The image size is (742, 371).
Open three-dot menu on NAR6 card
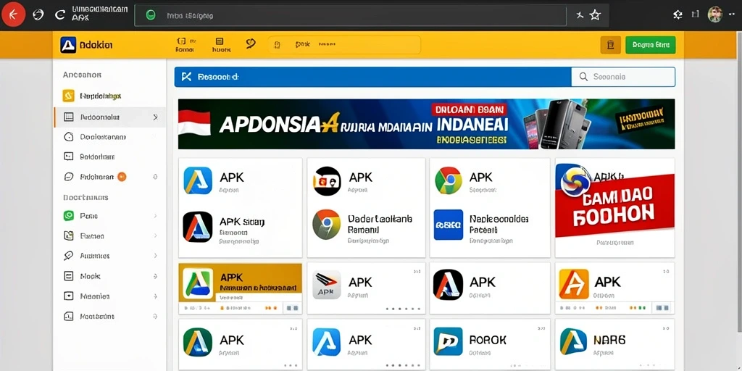pyautogui.click(x=666, y=328)
